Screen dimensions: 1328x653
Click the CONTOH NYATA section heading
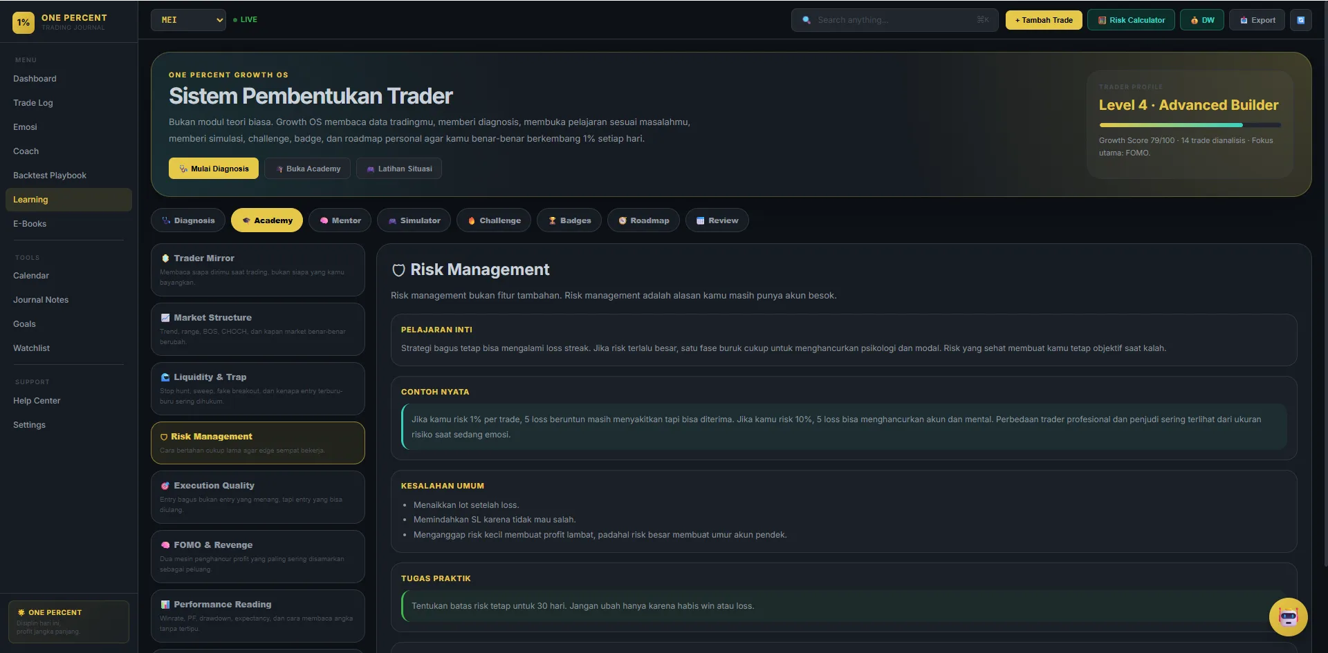point(435,392)
